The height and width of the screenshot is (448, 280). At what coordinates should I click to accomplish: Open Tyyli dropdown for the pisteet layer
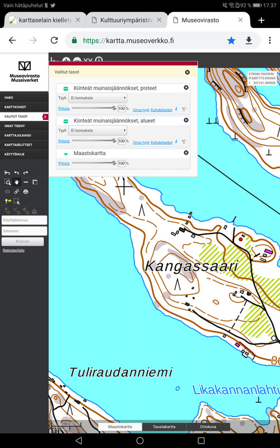point(97,98)
